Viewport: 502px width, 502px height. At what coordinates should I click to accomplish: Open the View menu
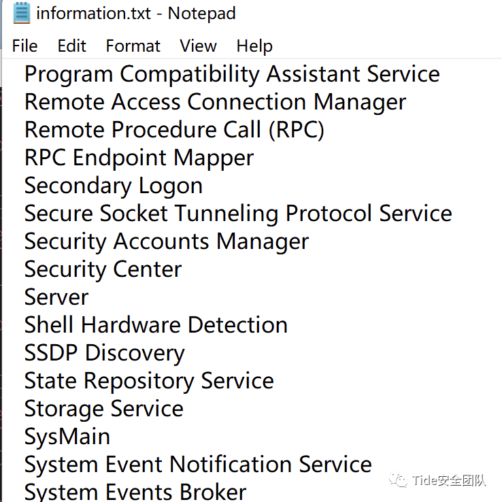[x=198, y=46]
